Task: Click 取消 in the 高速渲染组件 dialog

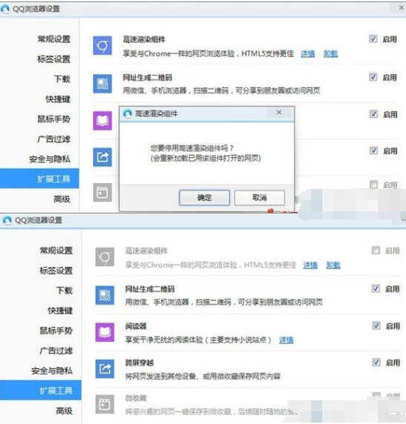Action: point(259,198)
